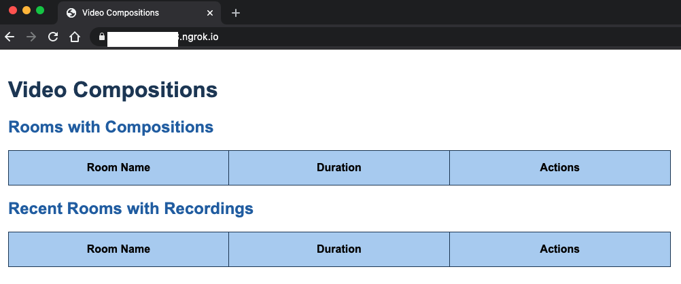Click Duration header under Rooms with Compositions

point(338,168)
